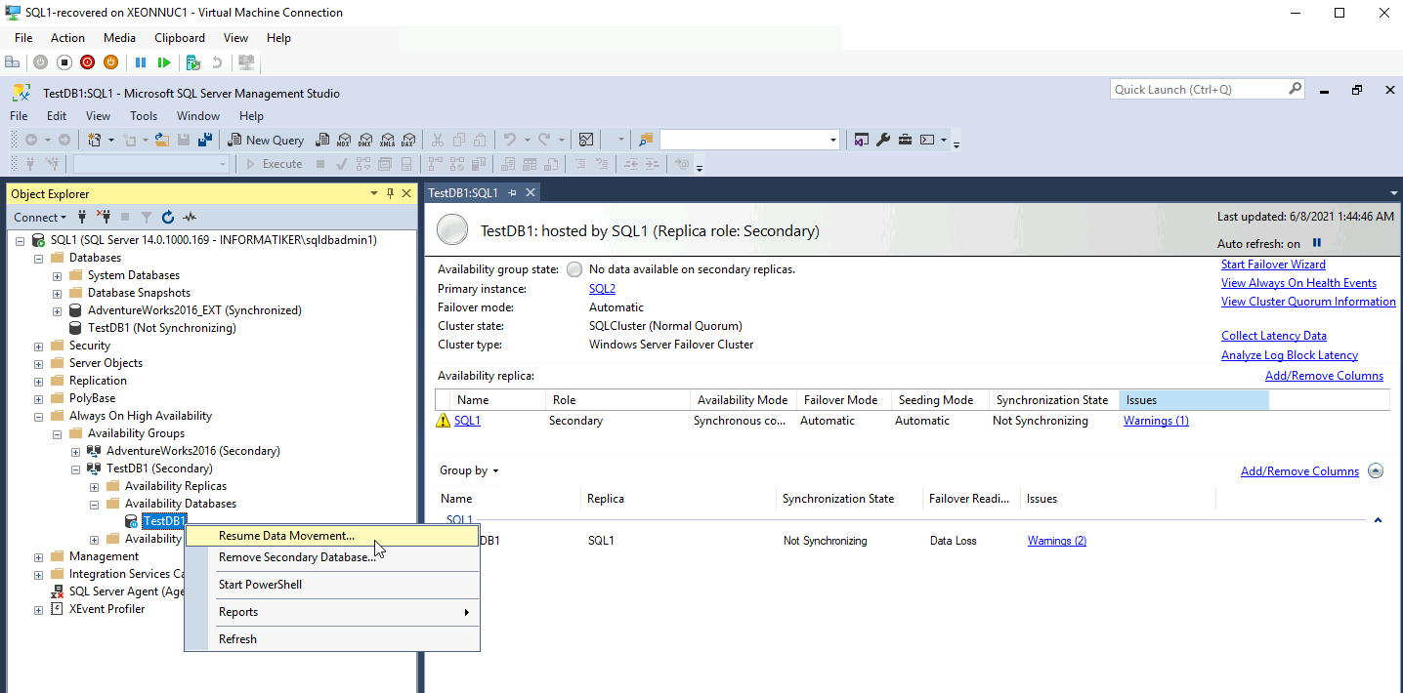Viewport: 1403px width, 693px height.
Task: Open the VM enhanced session icon
Action: (246, 61)
